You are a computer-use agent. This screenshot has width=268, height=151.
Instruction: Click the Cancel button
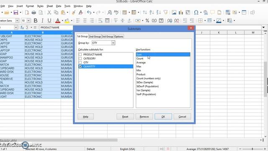point(182,117)
